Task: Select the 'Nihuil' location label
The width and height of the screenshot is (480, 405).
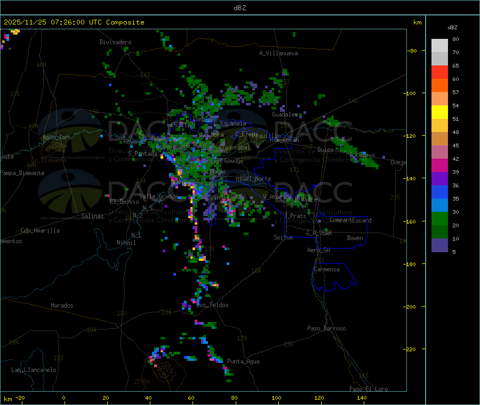Action: (126, 243)
